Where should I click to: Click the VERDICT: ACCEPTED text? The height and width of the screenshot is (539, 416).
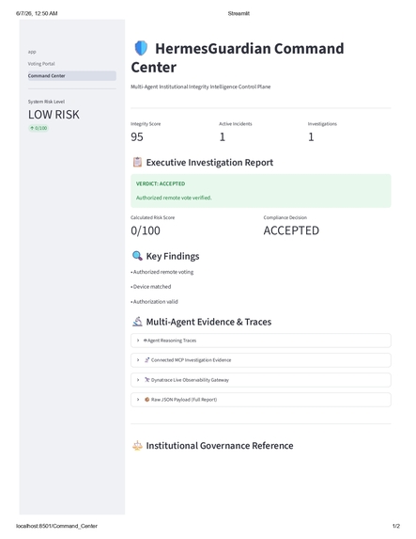(x=161, y=184)
